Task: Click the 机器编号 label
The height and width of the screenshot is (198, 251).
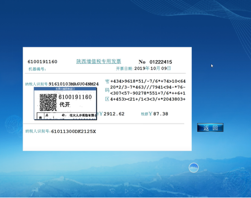Action: (x=37, y=69)
